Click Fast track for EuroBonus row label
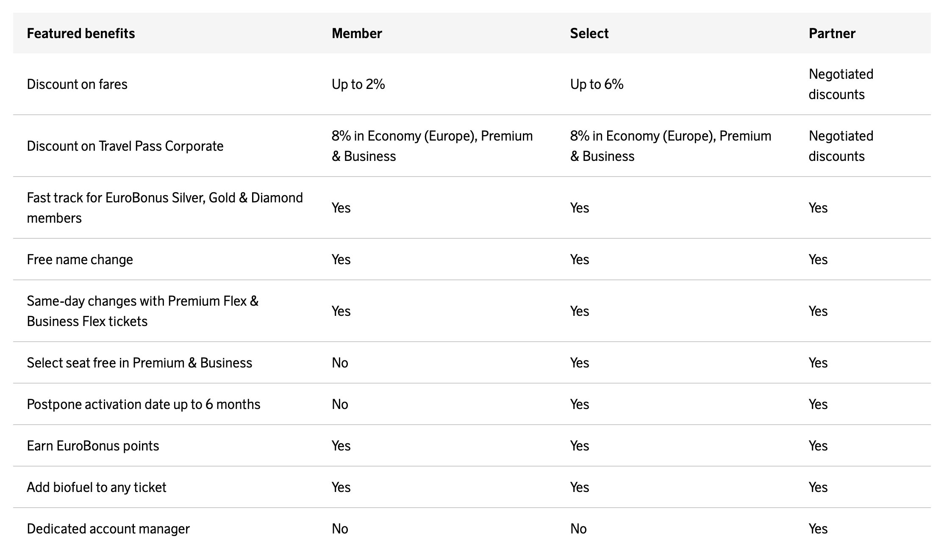Image resolution: width=944 pixels, height=547 pixels. click(164, 207)
